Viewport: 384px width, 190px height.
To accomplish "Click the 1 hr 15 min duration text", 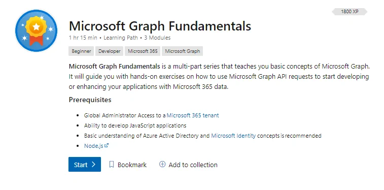I will [83, 38].
